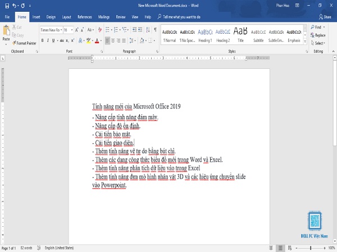The width and height of the screenshot is (337, 252).
Task: Expand the numbered list dropdown
Action: (120, 30)
